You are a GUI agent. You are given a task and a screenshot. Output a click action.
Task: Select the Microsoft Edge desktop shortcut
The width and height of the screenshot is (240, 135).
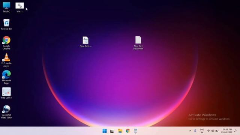pyautogui.click(x=6, y=77)
